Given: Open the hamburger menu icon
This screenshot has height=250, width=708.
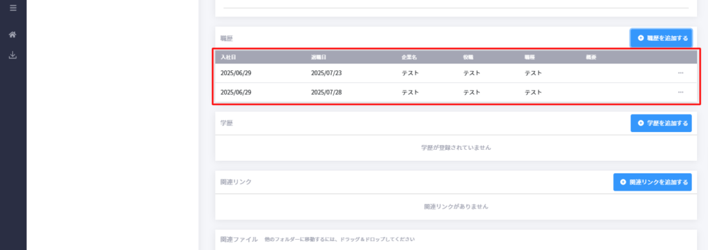Looking at the screenshot, I should [12, 8].
